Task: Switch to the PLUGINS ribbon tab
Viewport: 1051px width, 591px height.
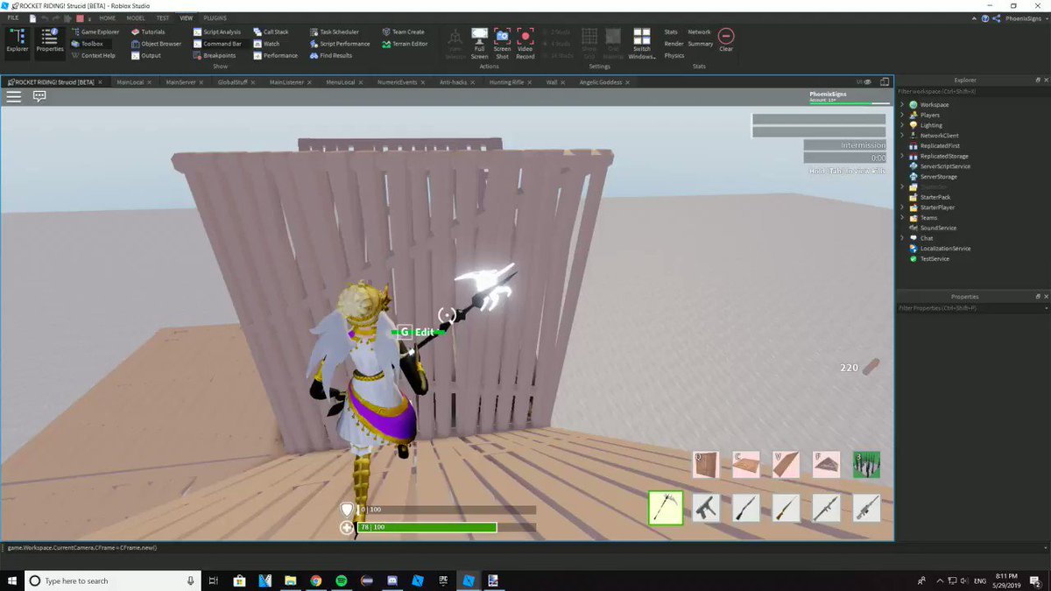Action: click(x=215, y=18)
